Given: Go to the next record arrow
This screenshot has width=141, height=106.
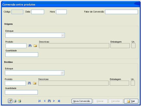Looking at the screenshot, I should point(54,101).
